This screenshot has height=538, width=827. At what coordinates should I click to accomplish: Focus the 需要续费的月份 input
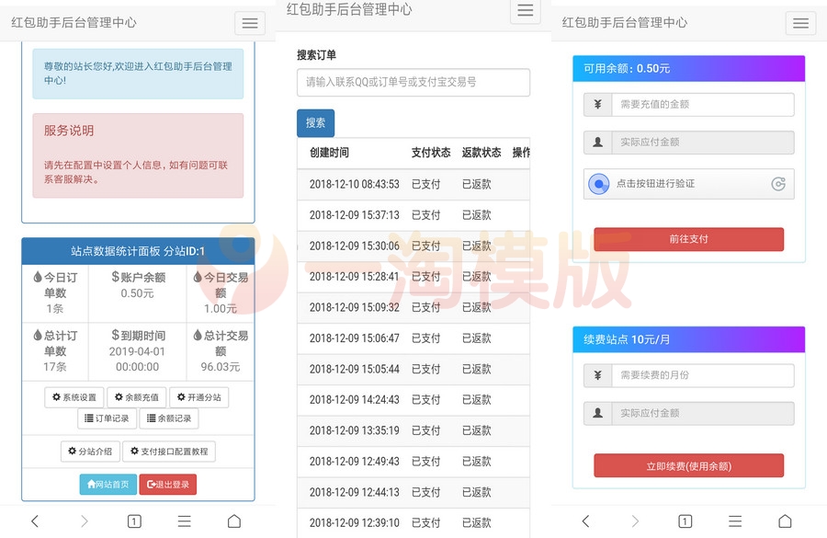click(x=703, y=375)
